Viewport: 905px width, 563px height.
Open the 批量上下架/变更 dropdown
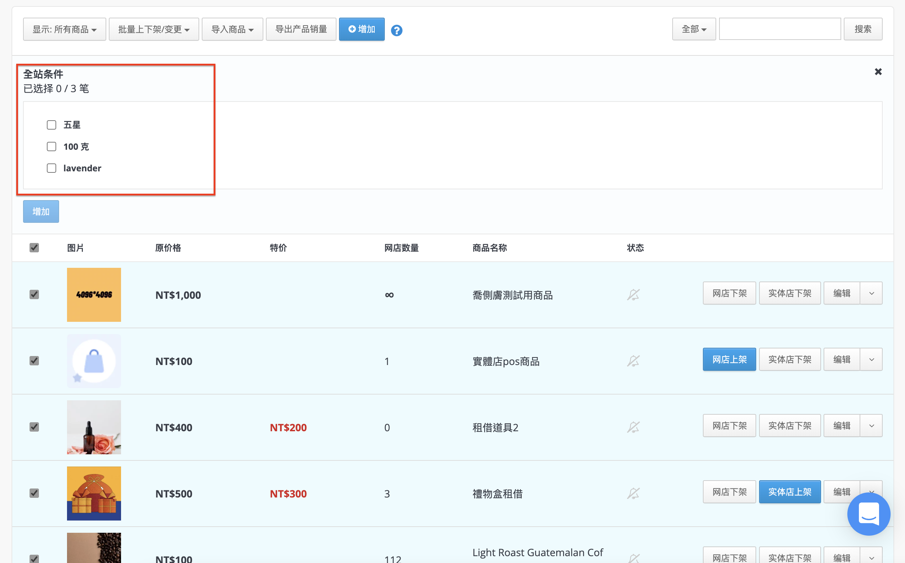point(154,29)
